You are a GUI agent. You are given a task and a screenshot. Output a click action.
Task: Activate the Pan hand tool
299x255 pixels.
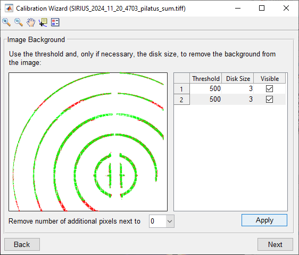point(31,22)
